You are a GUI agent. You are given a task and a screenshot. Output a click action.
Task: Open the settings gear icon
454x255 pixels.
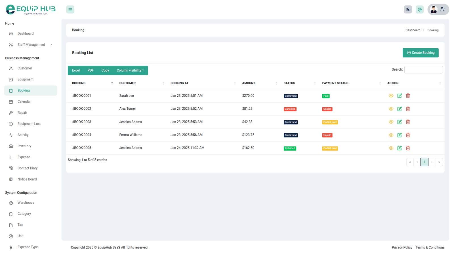click(x=420, y=10)
